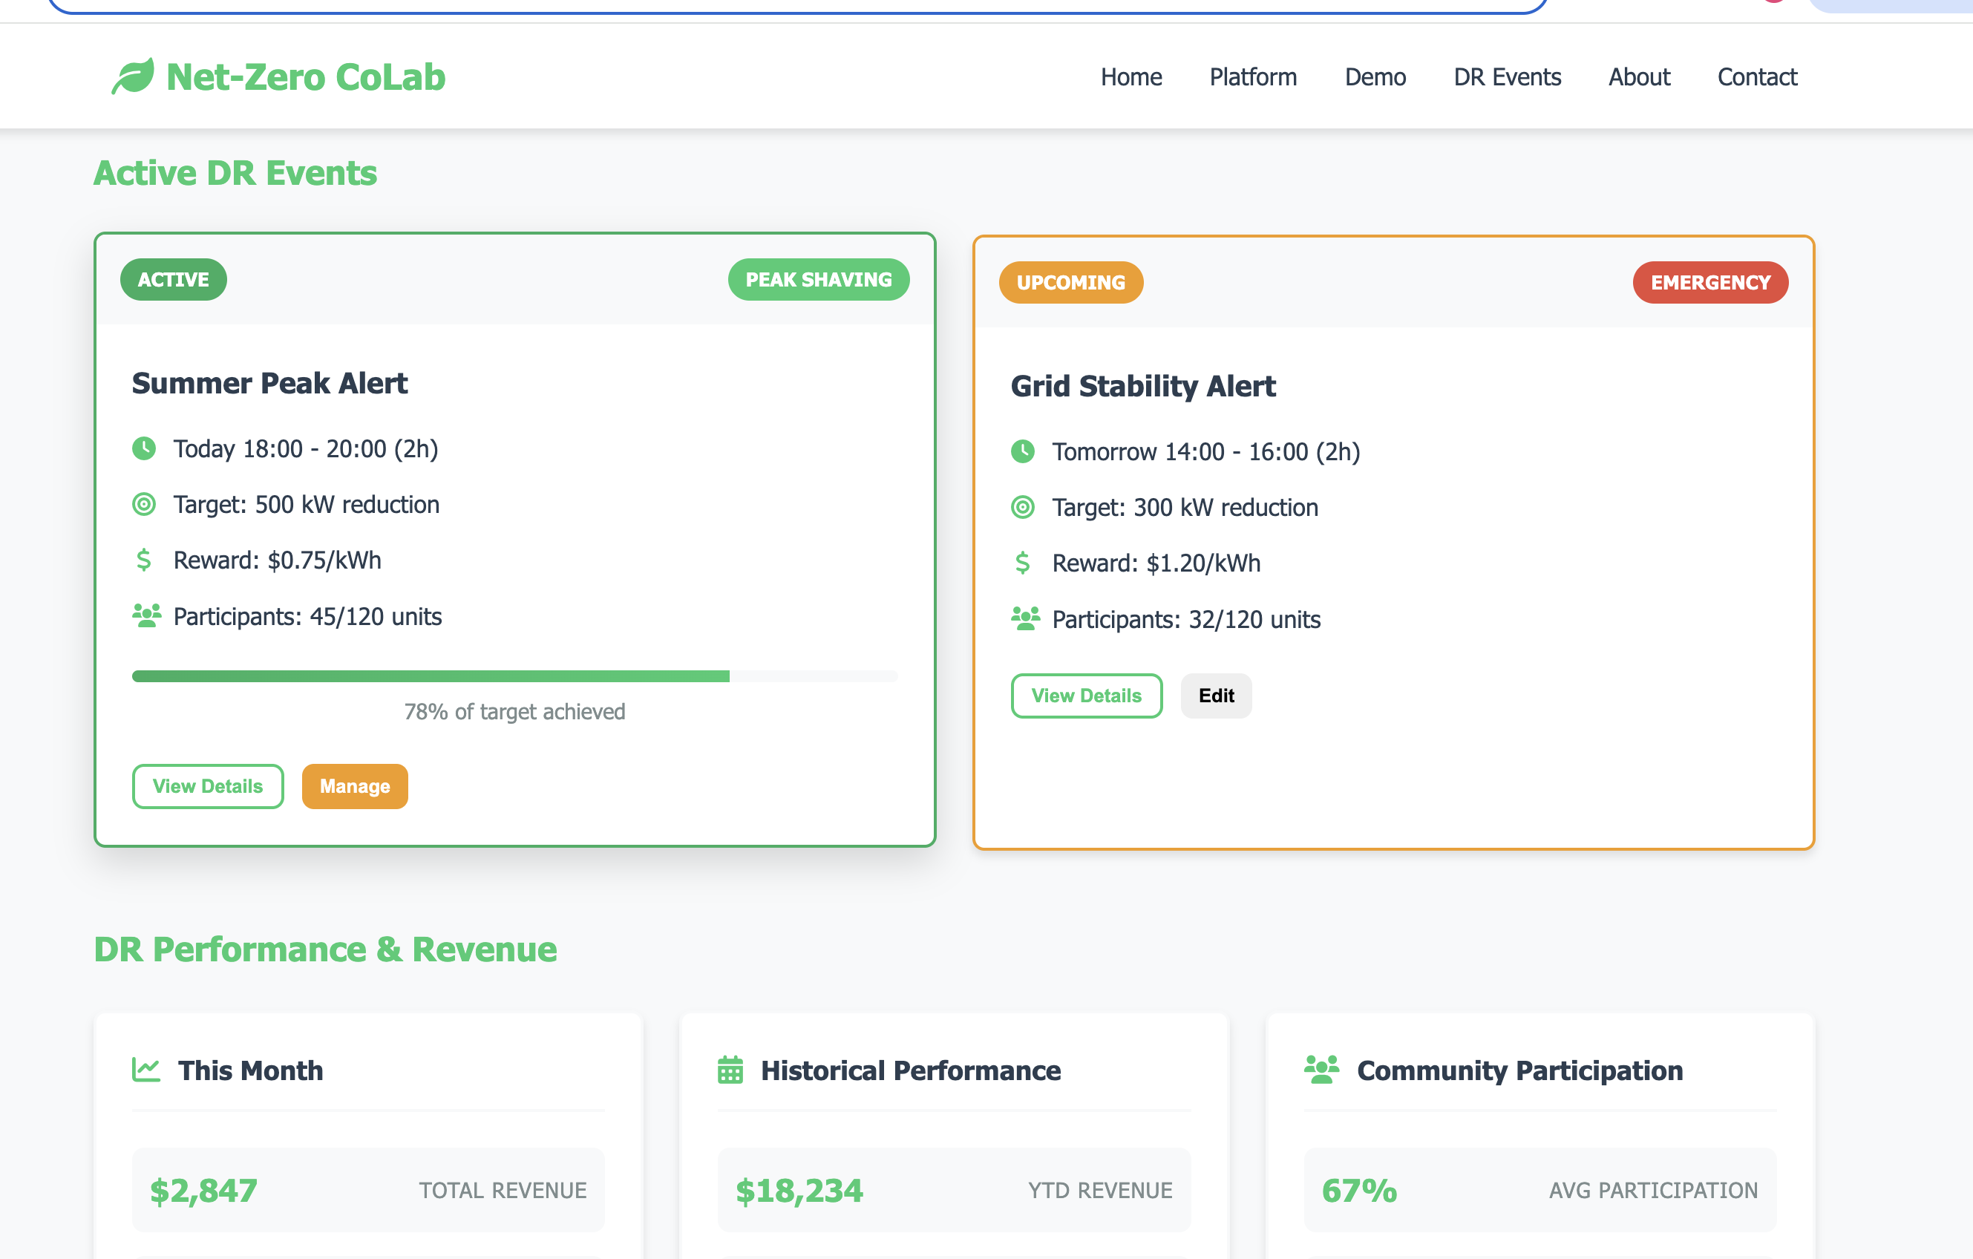Screen dimensions: 1973x1259
Task: Click the 78% target progress bar
Action: point(514,676)
